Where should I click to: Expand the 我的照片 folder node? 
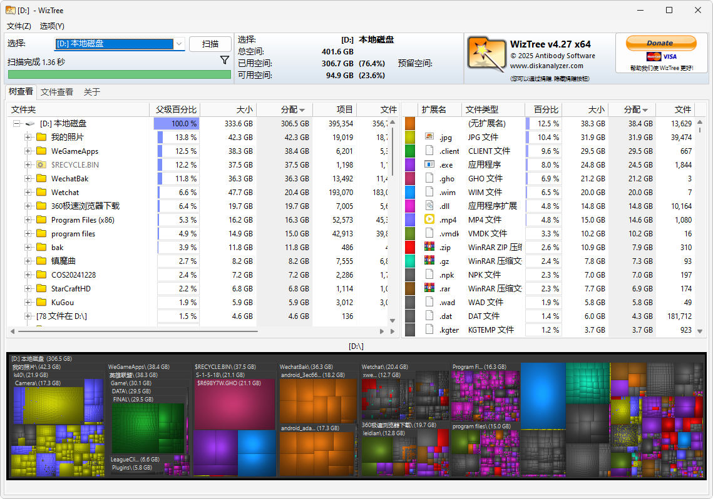click(x=28, y=137)
